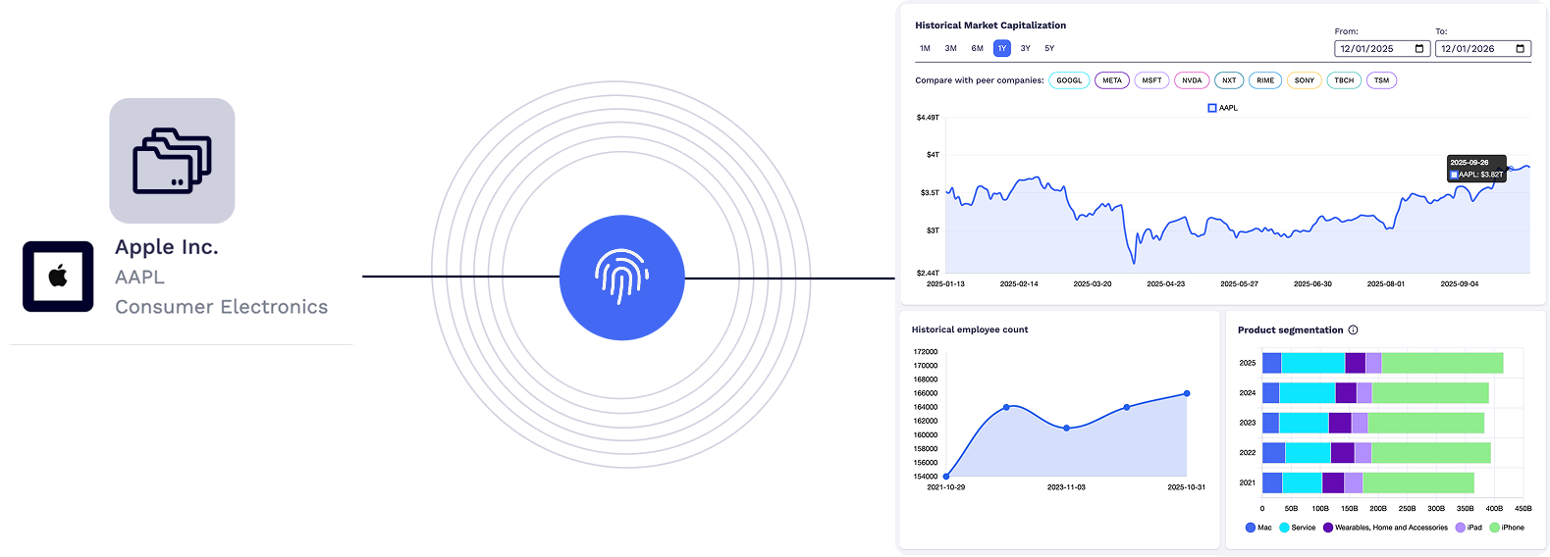Image resolution: width=1550 pixels, height=557 pixels.
Task: Toggle the iPad legend swatch
Action: (1461, 528)
